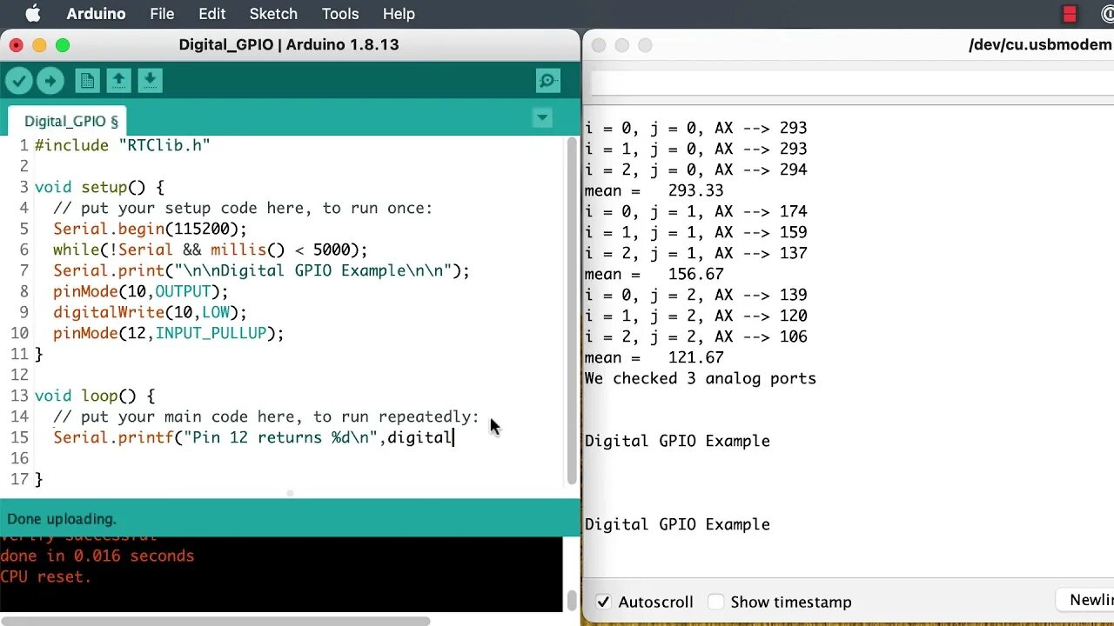Image resolution: width=1114 pixels, height=626 pixels.
Task: Toggle the Autoscroll checkbox
Action: point(603,602)
